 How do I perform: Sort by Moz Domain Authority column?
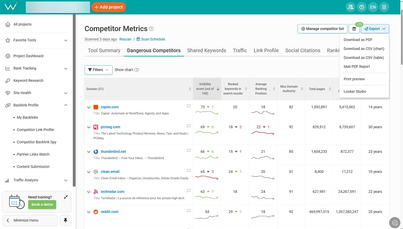coord(302,89)
